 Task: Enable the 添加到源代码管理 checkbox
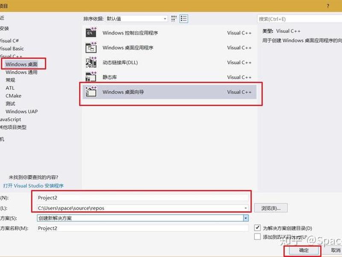point(257,237)
